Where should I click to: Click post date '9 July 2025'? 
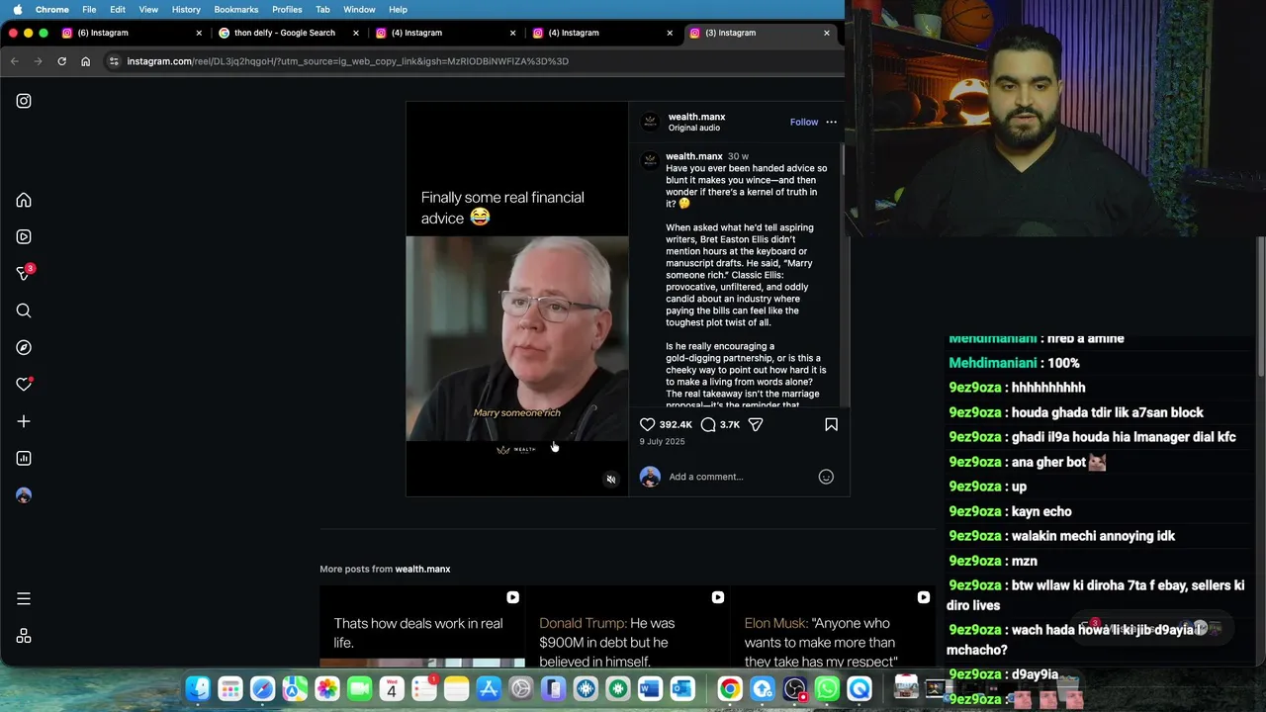click(662, 441)
